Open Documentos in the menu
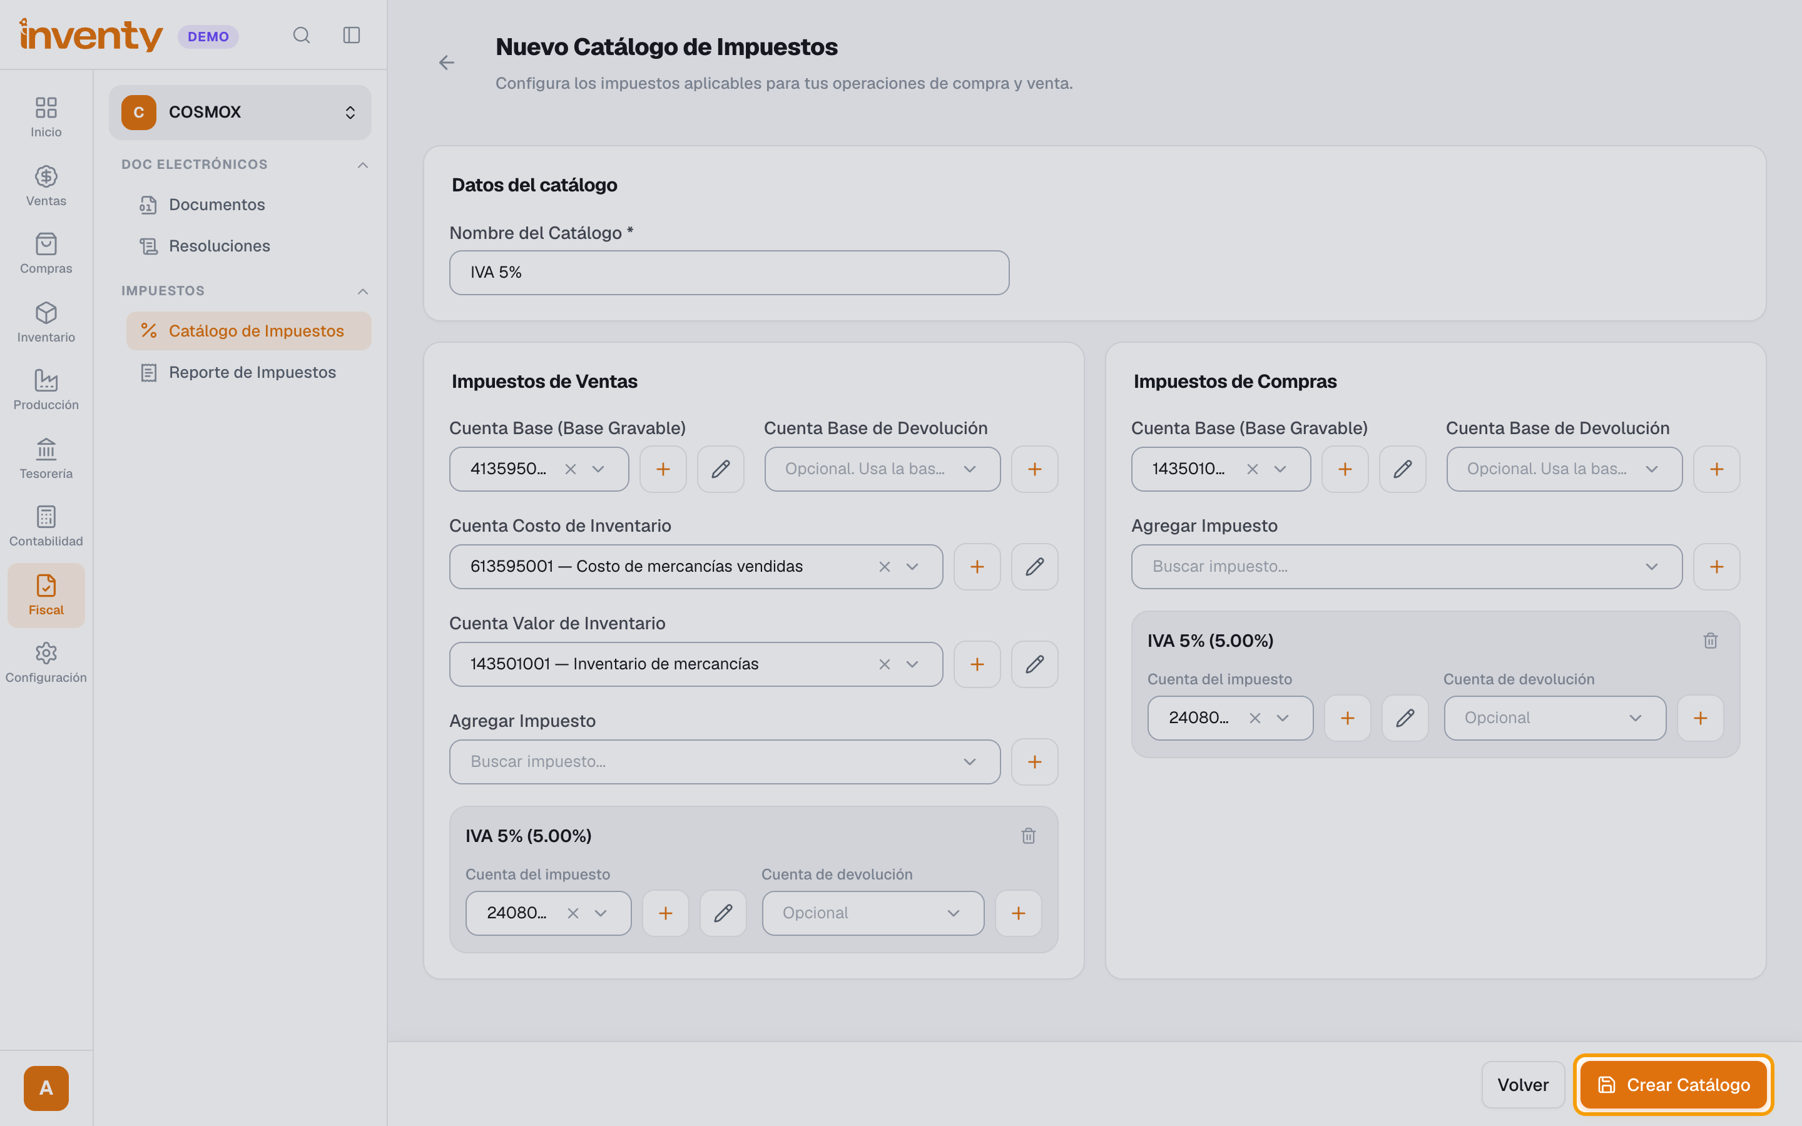This screenshot has width=1802, height=1126. pyautogui.click(x=248, y=205)
